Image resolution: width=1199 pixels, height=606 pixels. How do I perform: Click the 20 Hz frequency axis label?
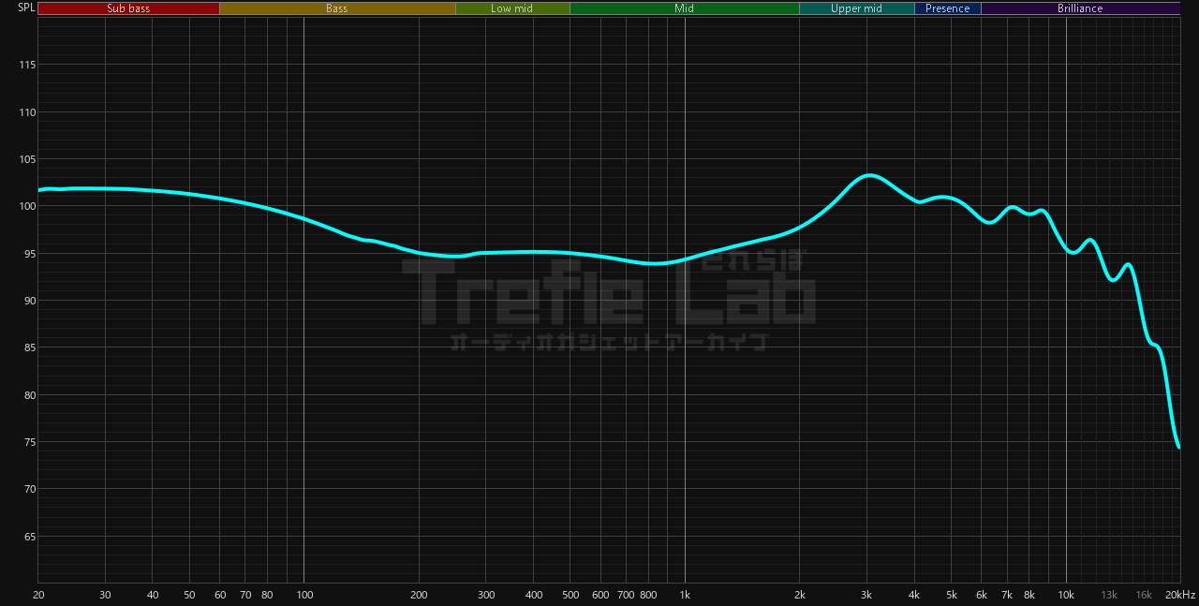pos(38,595)
